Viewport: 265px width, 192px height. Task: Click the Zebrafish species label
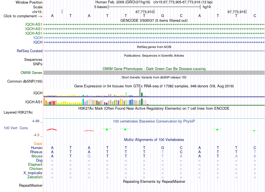click(x=35, y=177)
